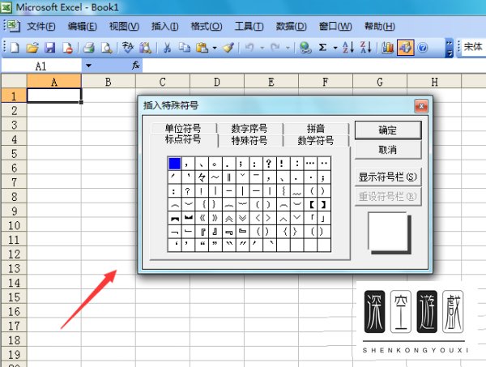
Task: Click the Select All corner box
Action: (14, 81)
